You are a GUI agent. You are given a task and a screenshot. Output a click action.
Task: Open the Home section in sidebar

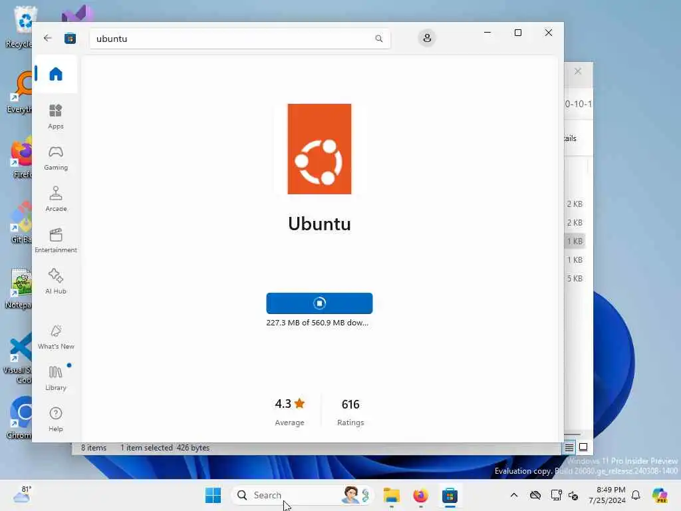pyautogui.click(x=56, y=75)
